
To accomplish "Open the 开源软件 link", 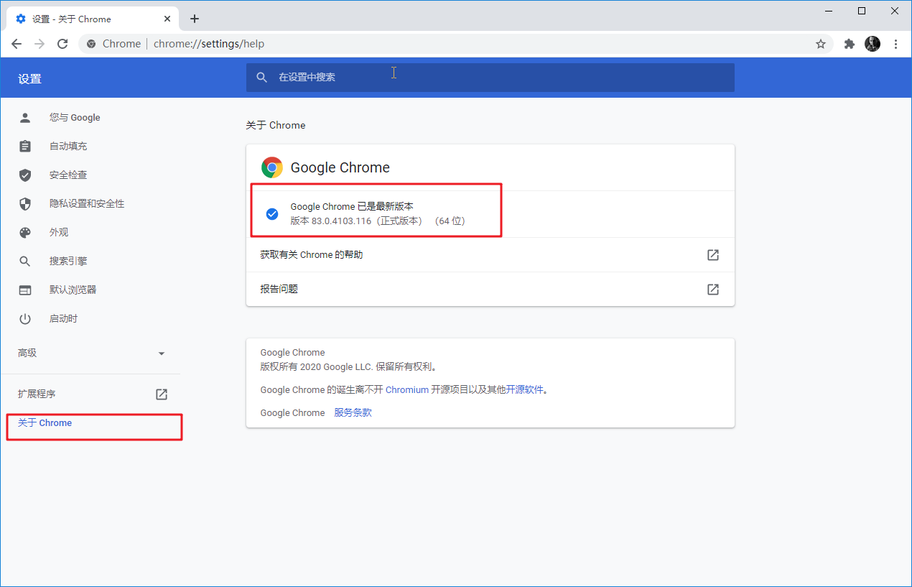I will point(524,389).
